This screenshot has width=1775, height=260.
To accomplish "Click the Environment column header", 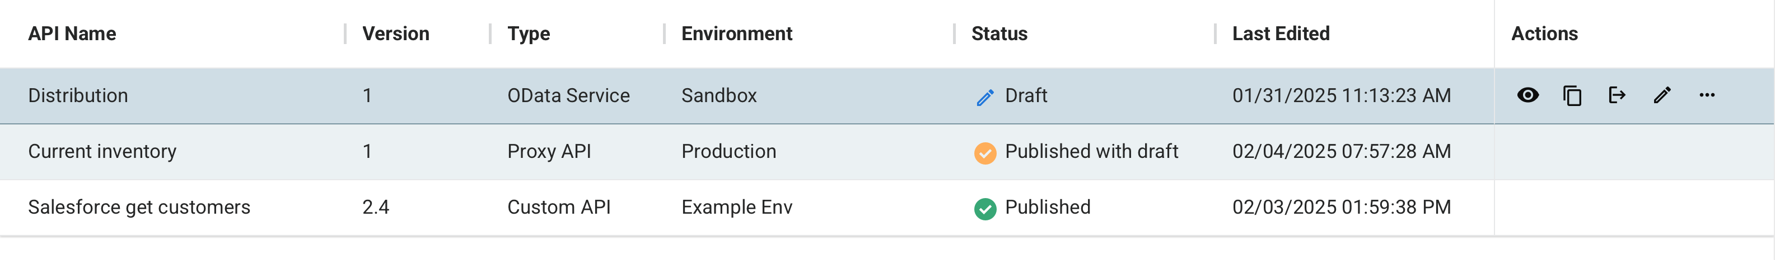I will pyautogui.click(x=737, y=33).
